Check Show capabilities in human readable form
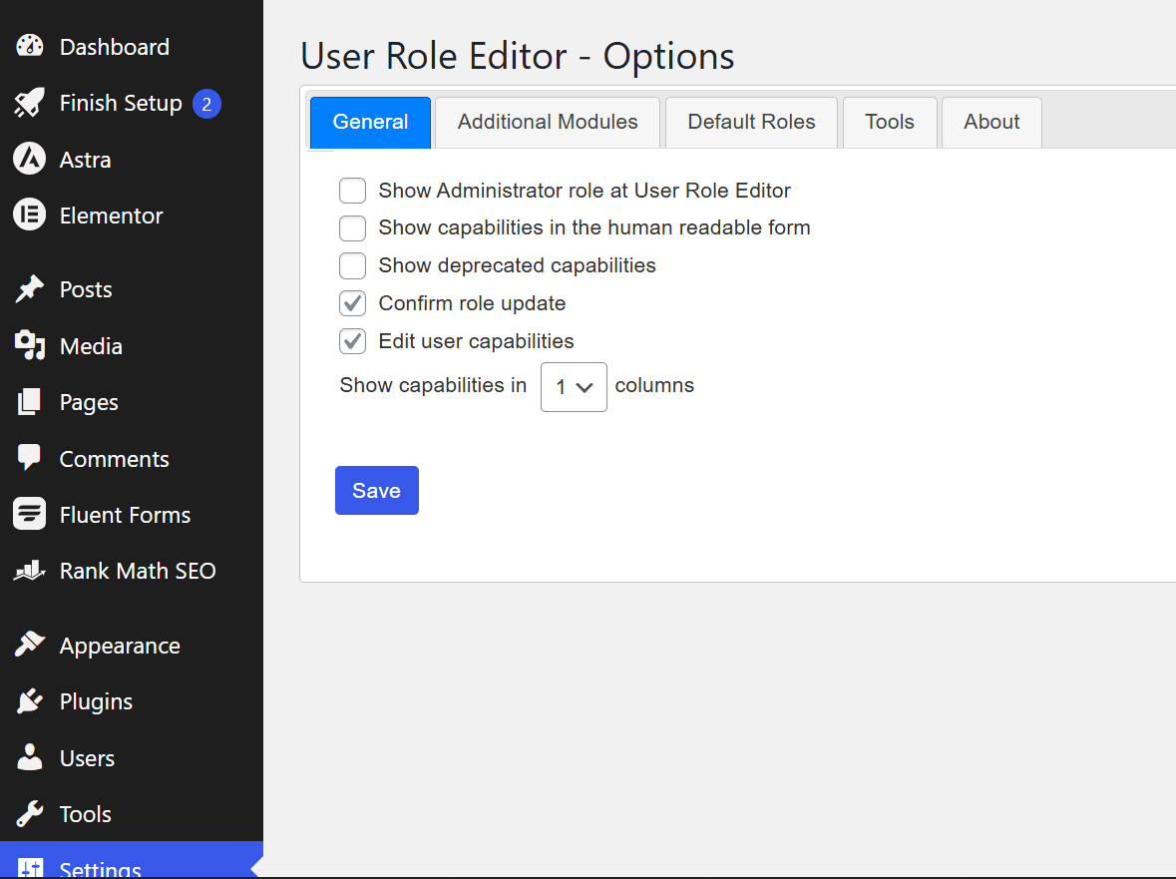Image resolution: width=1176 pixels, height=879 pixels. pyautogui.click(x=352, y=228)
